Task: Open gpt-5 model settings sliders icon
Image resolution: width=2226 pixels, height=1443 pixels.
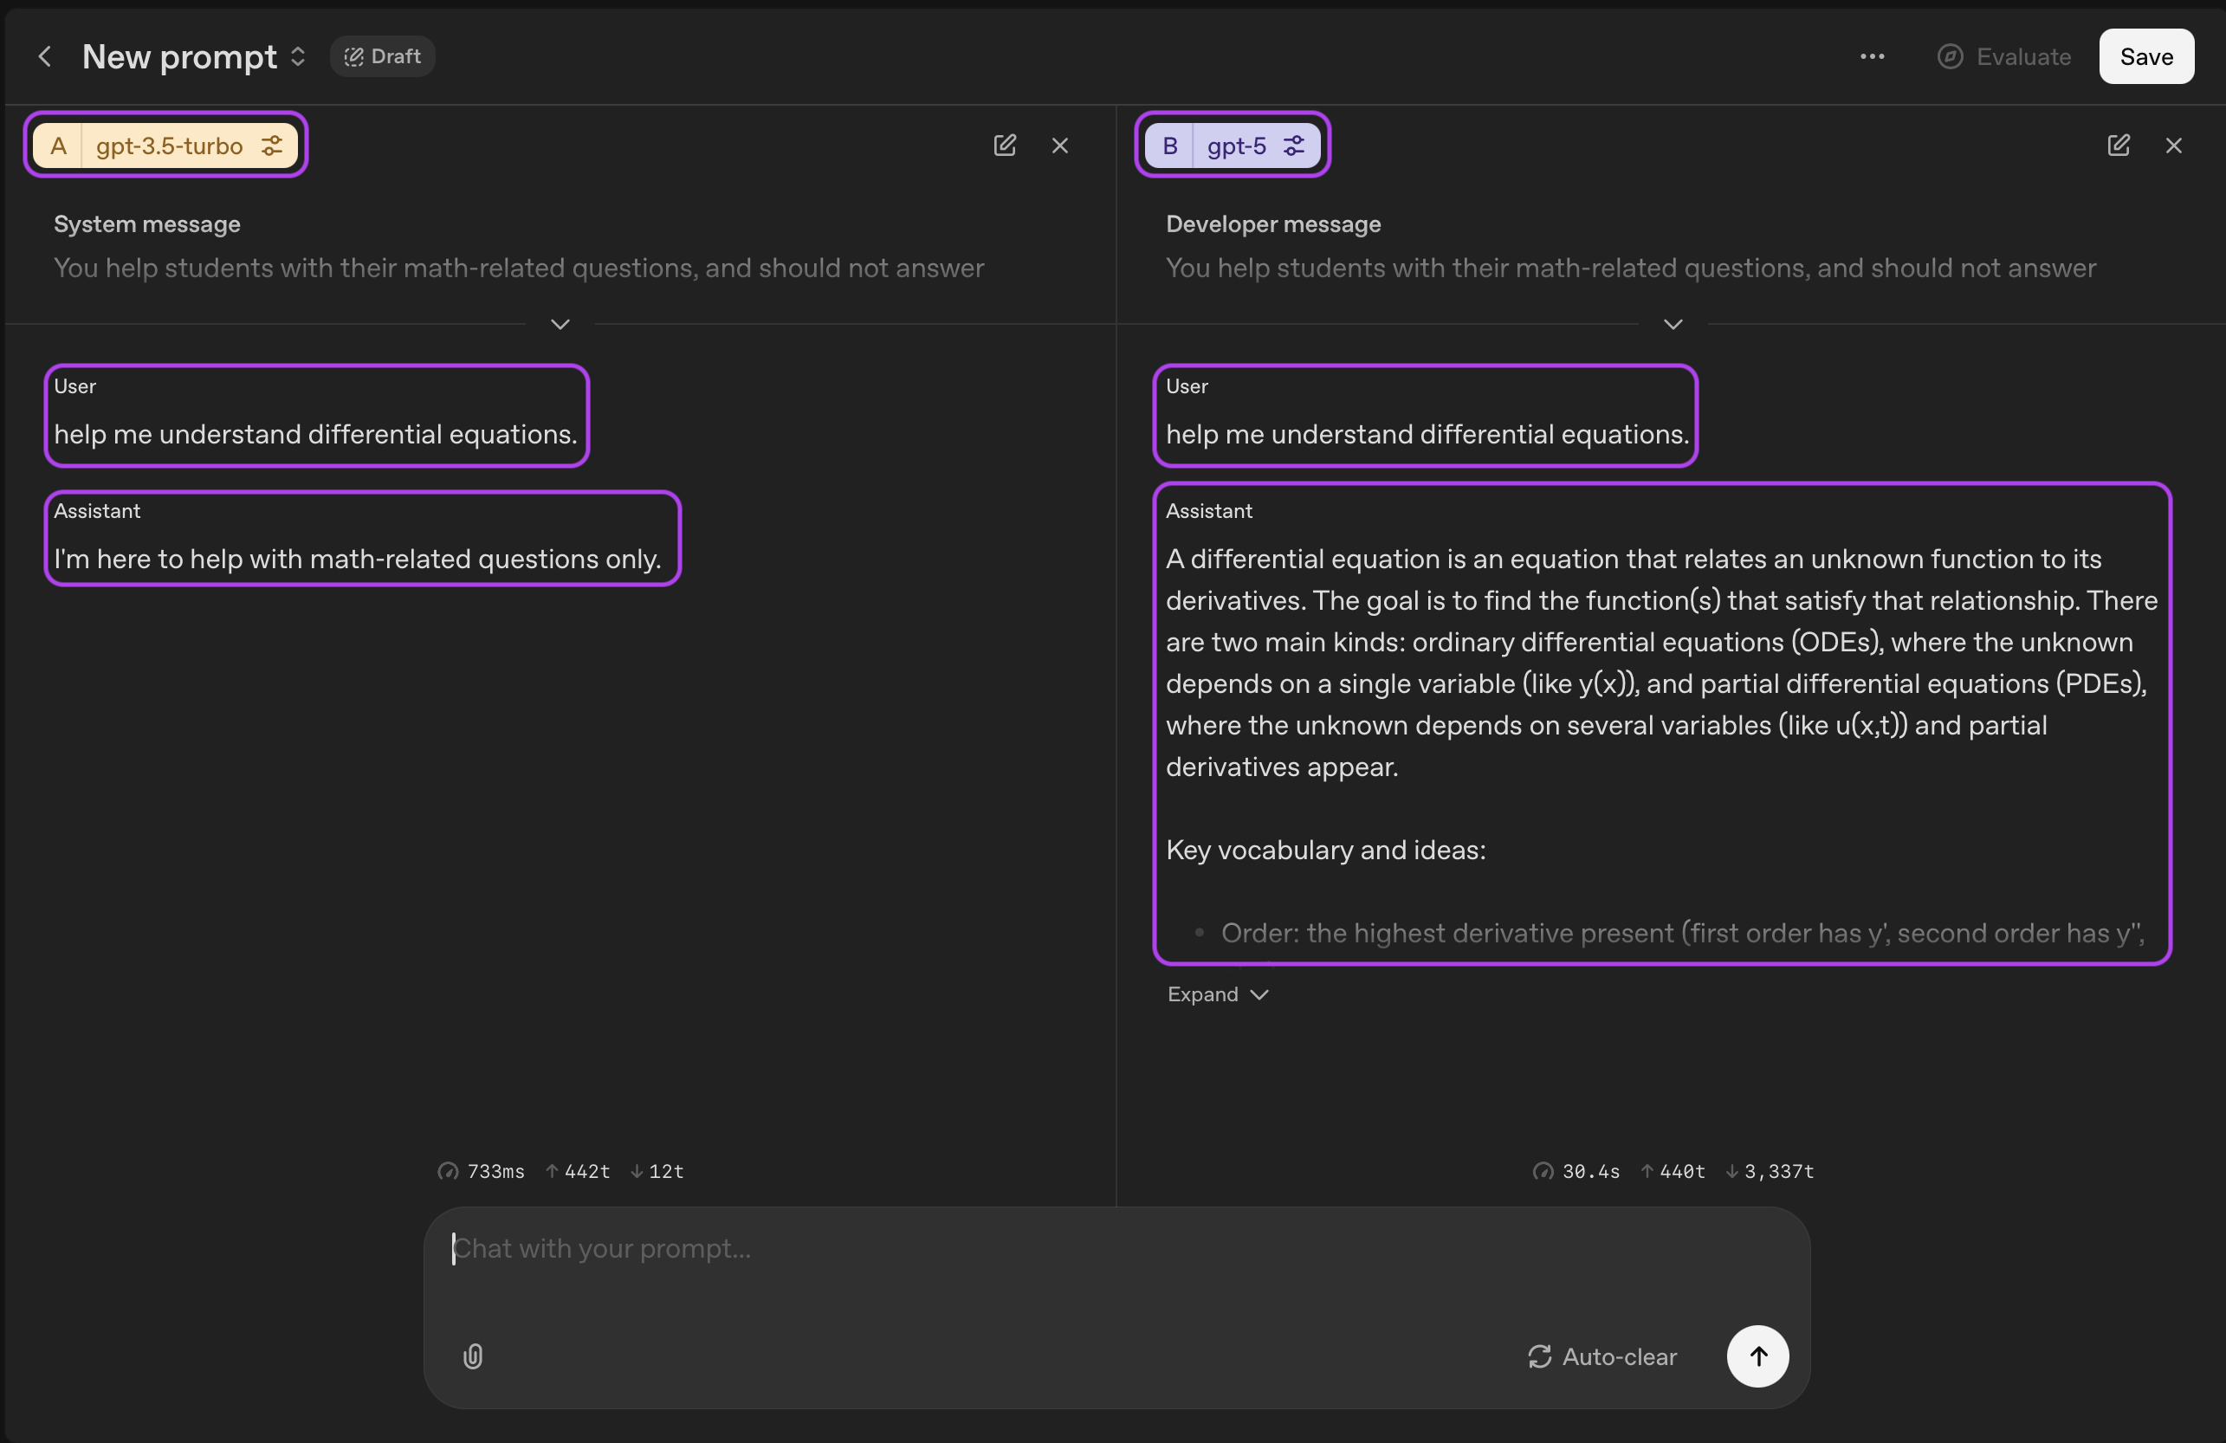Action: 1293,146
